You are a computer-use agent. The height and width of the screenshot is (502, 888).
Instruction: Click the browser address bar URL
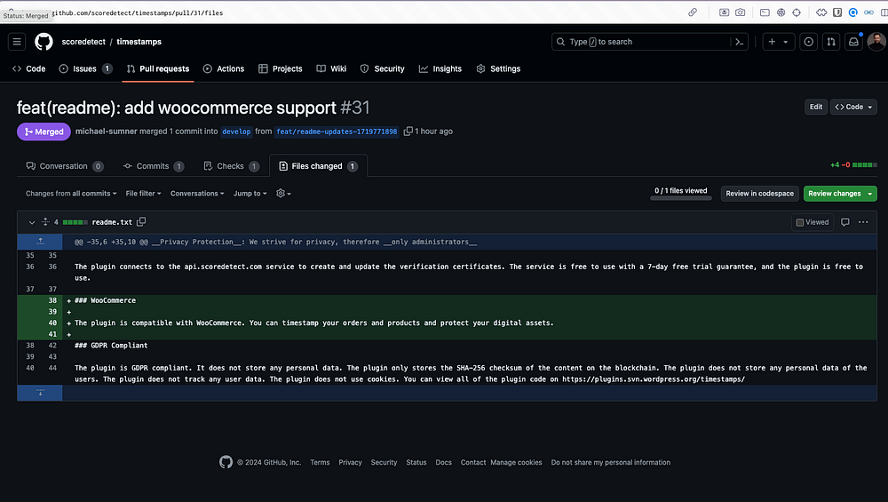coord(138,12)
